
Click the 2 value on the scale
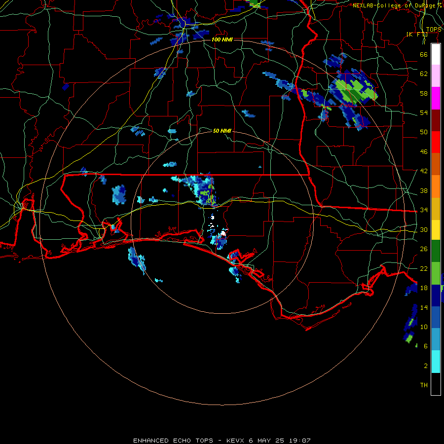(425, 366)
